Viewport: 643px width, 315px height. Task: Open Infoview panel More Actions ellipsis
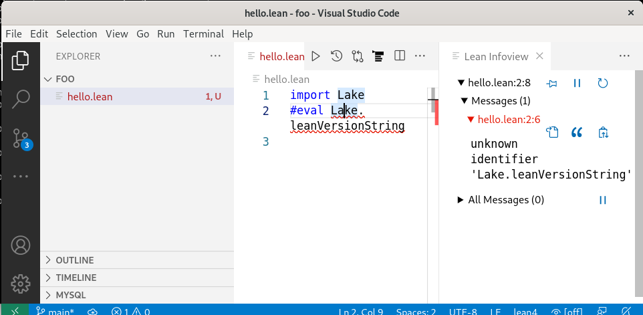point(624,56)
